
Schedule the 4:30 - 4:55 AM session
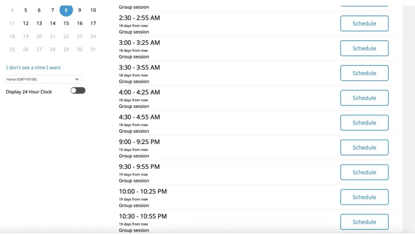coord(364,123)
